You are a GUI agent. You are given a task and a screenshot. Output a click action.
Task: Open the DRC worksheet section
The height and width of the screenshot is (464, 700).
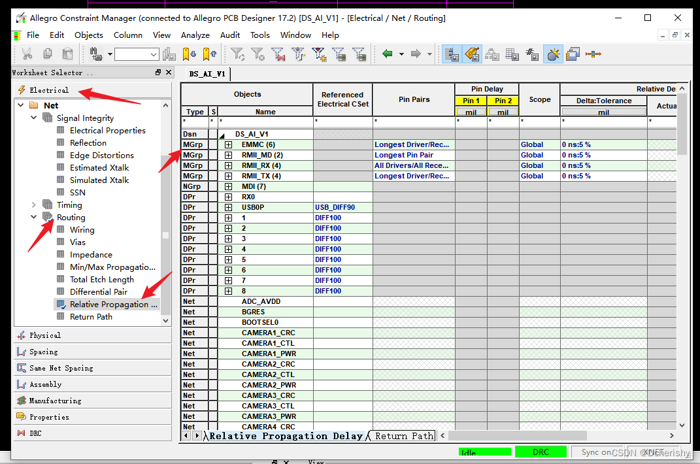[93, 433]
